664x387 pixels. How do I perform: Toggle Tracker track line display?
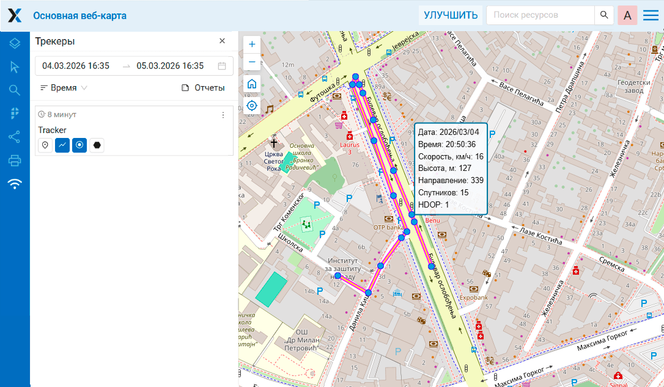coord(62,145)
